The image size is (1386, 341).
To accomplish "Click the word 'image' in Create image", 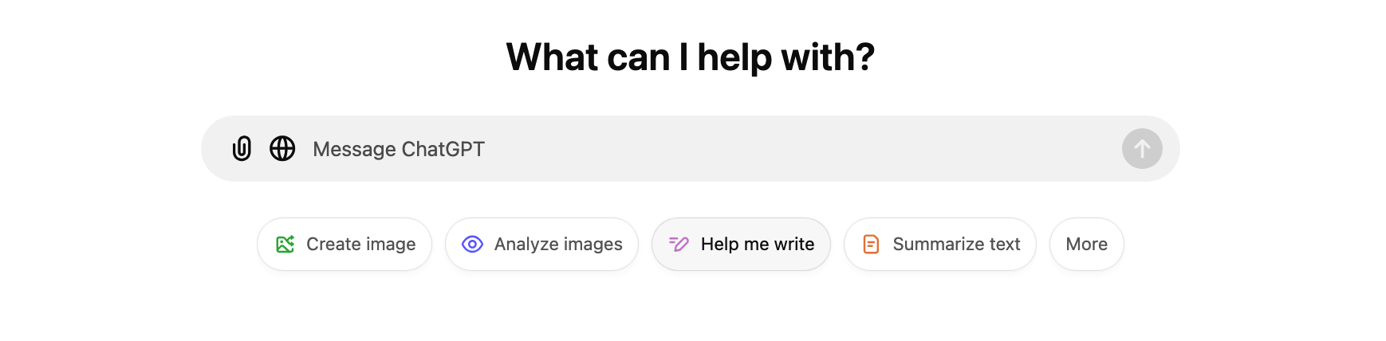I will pos(391,245).
